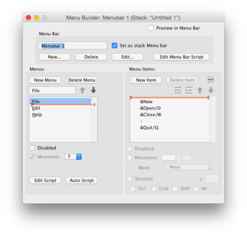Open the Mark dropdown showing None
This screenshot has height=236, width=247.
(x=188, y=167)
